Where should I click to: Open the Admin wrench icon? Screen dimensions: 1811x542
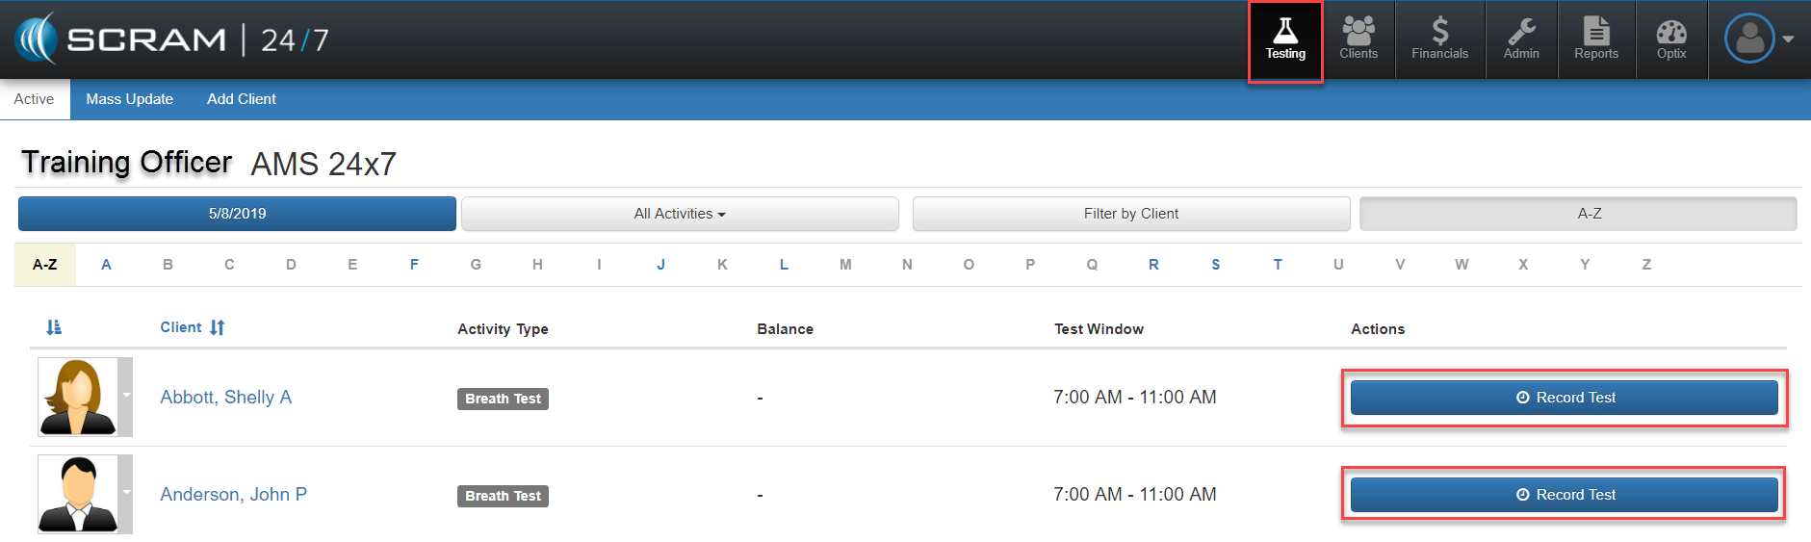(x=1521, y=39)
